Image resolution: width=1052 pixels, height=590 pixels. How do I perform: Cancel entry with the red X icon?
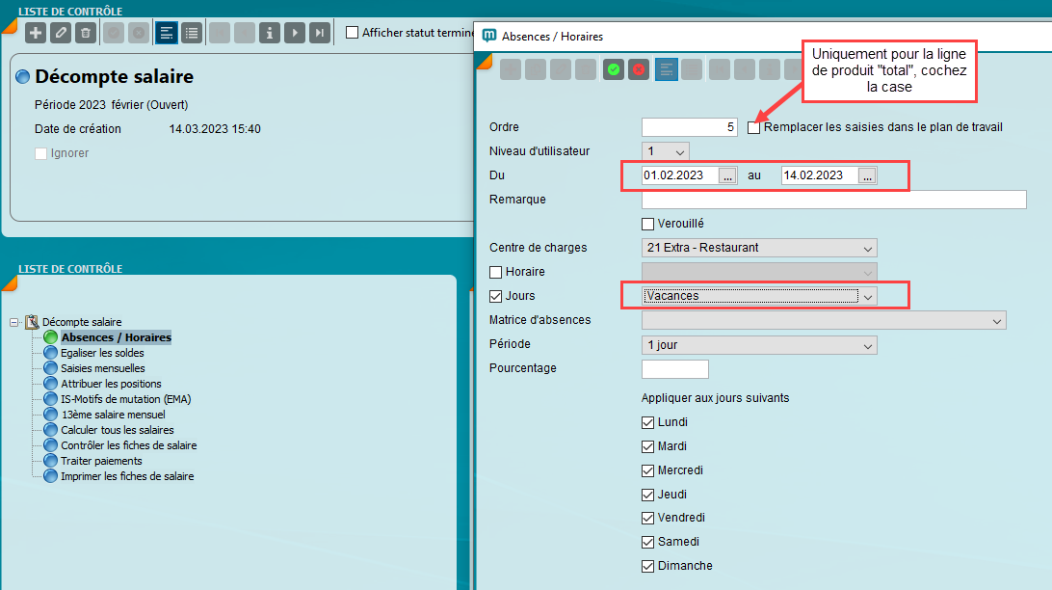639,69
